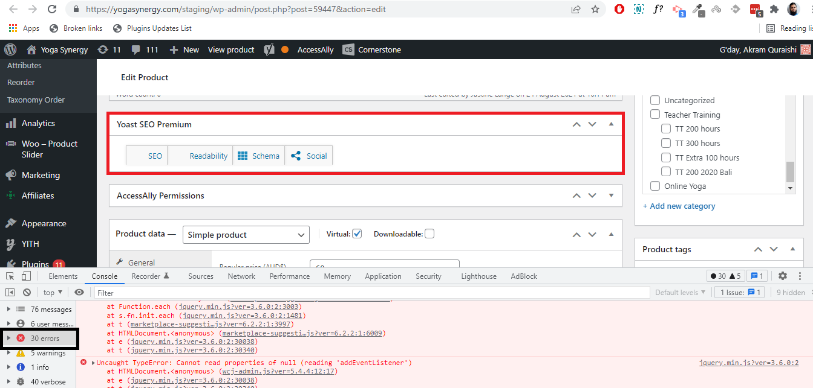Open the Simple product type dropdown
The height and width of the screenshot is (388, 813).
click(246, 235)
